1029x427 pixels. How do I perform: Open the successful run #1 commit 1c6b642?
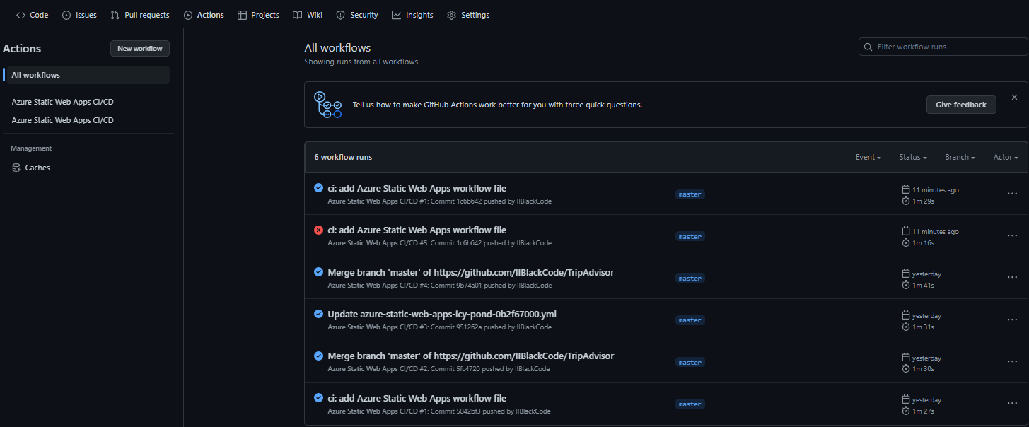coord(417,188)
